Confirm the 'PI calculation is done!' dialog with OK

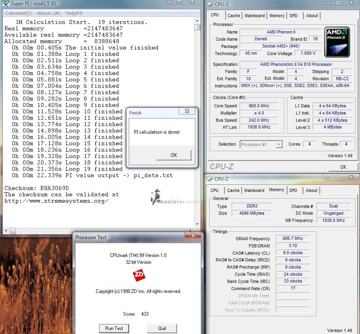[x=174, y=155]
